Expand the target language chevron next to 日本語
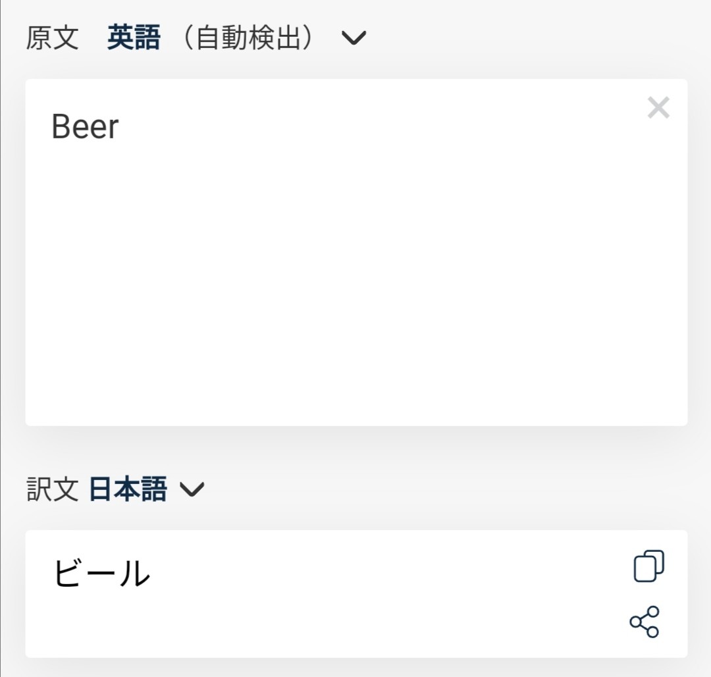Viewport: 711px width, 677px height. (x=192, y=489)
